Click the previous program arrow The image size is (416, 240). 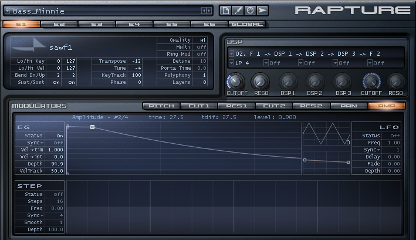(204, 11)
